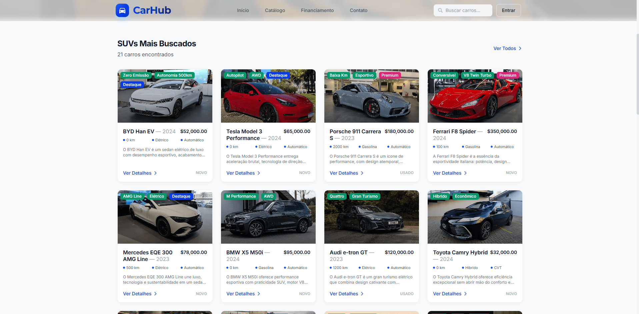Click the chevron arrow next to Ver Todos
Screen dimensions: 639x314
click(x=519, y=48)
